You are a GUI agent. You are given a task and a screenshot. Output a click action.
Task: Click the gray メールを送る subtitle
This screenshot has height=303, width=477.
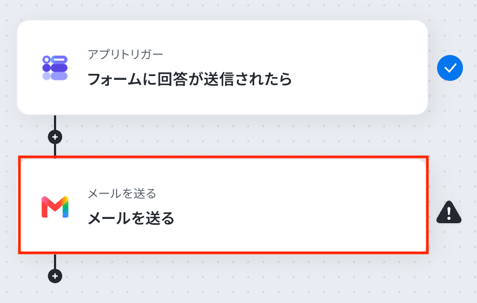click(x=122, y=194)
